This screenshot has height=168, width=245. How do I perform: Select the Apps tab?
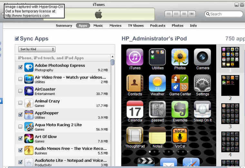pyautogui.click(x=83, y=25)
